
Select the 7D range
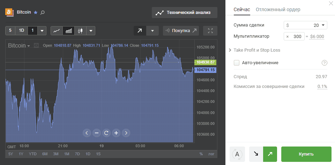point(77,154)
